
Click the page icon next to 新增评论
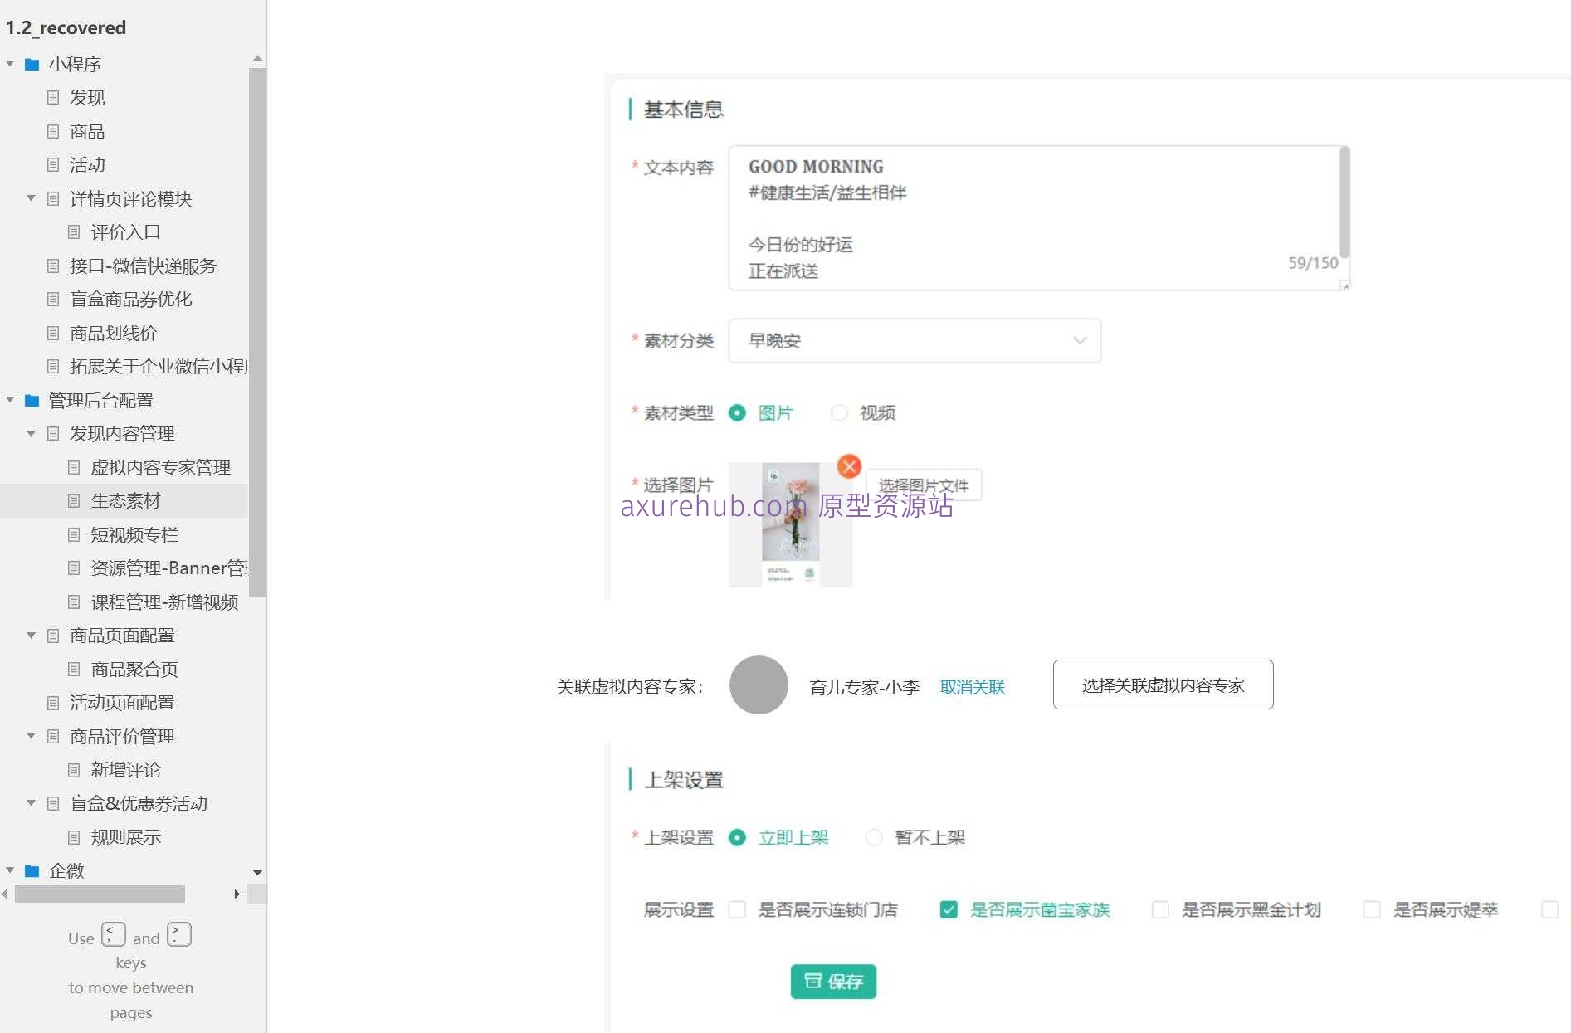[x=74, y=770]
